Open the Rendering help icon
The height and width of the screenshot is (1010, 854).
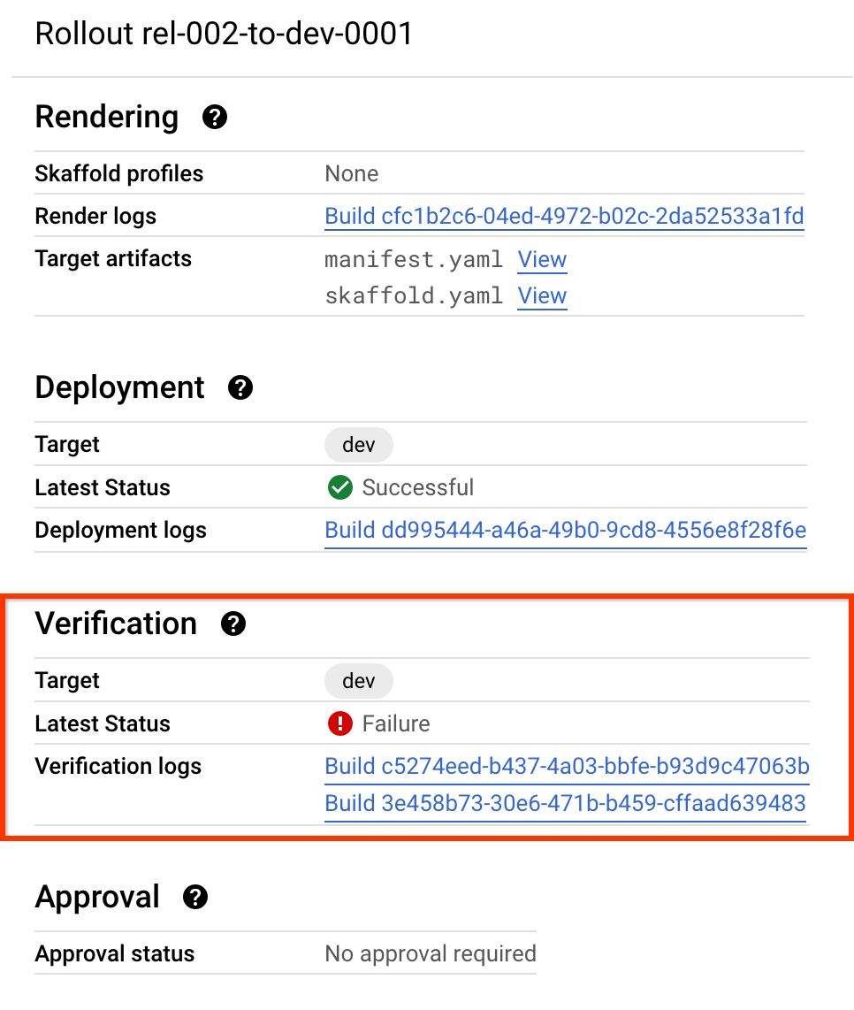click(x=213, y=117)
